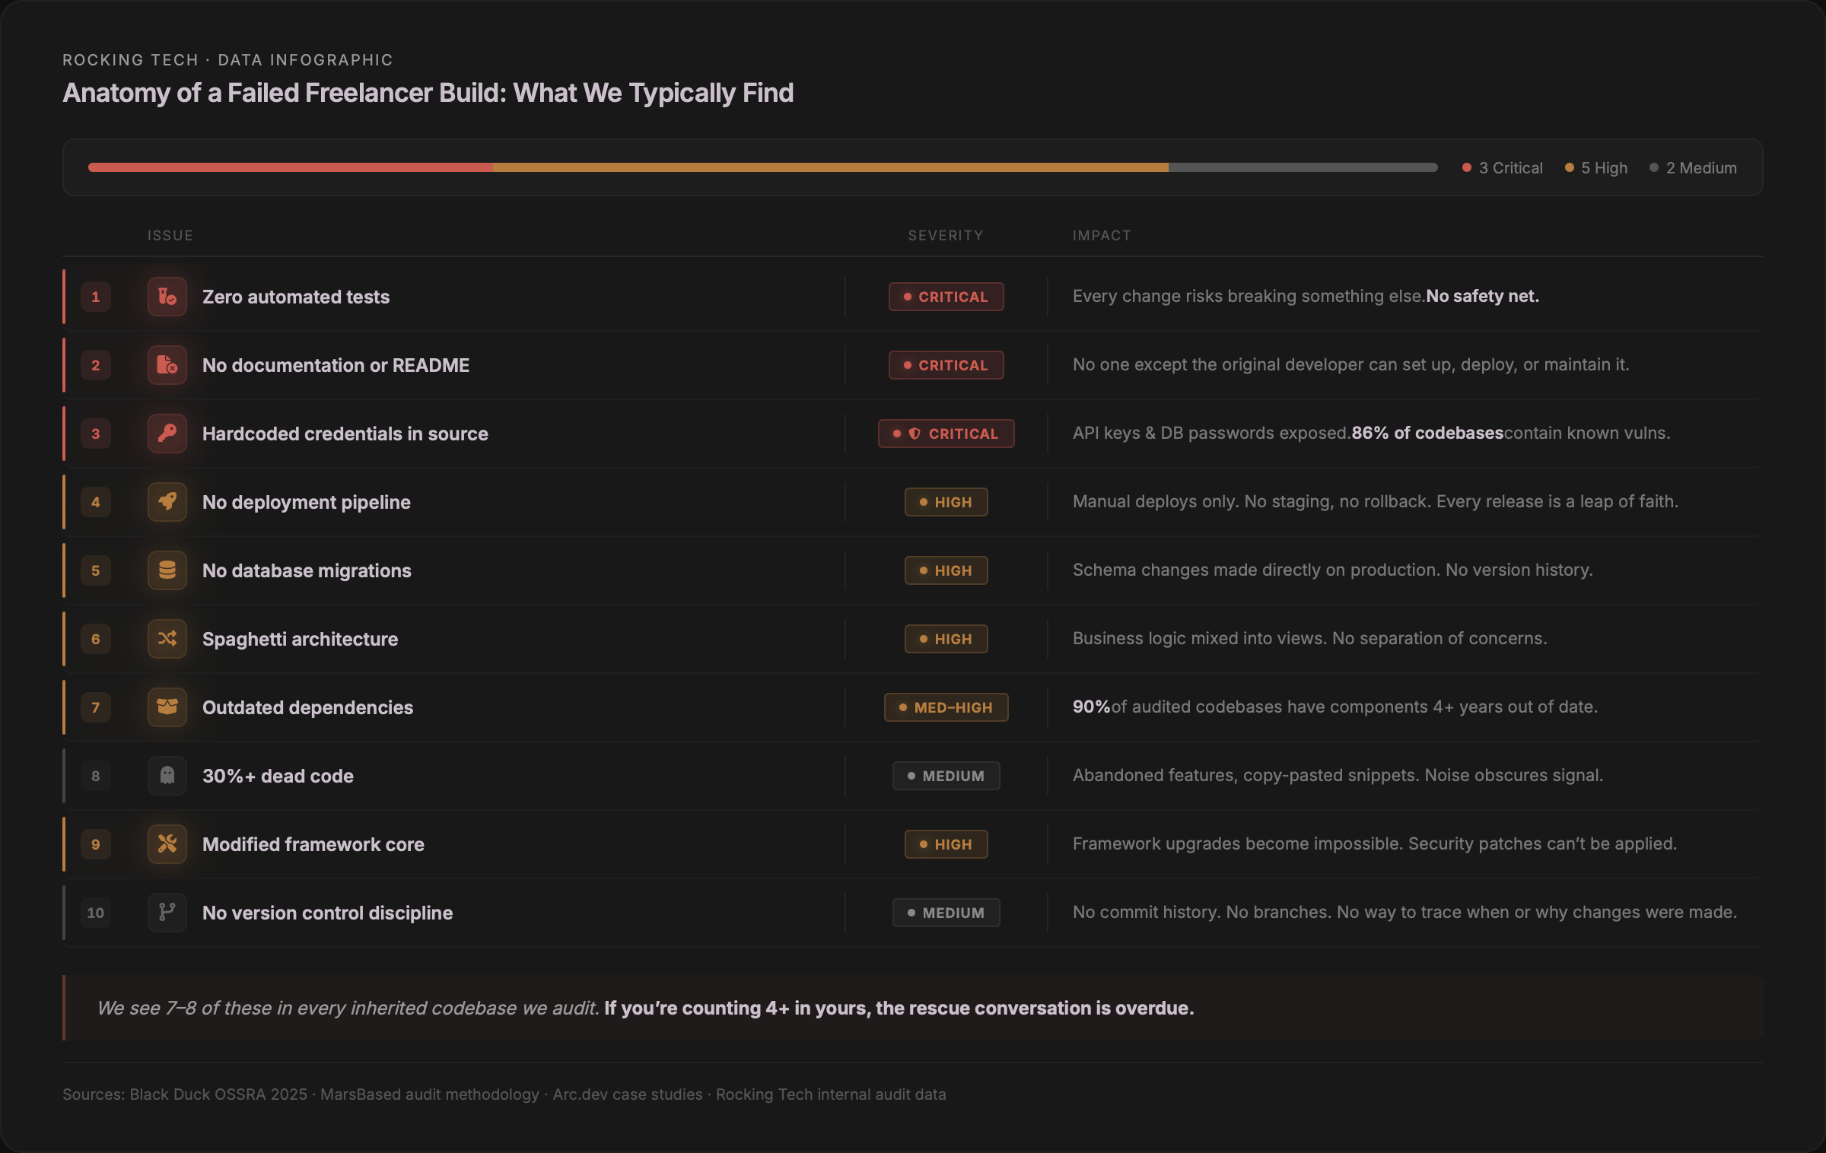Toggle the 5 High legend indicator
Screen dimensions: 1826x1153
coord(1596,167)
